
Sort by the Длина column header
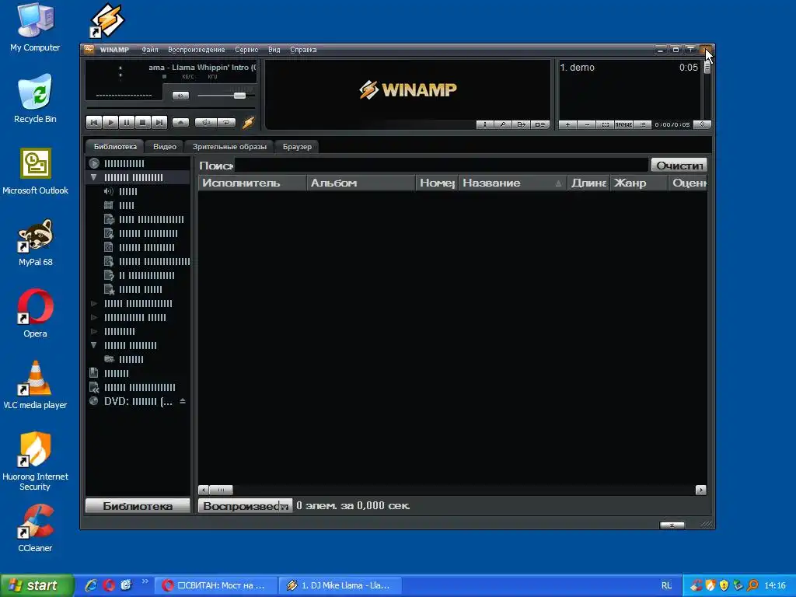pos(588,183)
